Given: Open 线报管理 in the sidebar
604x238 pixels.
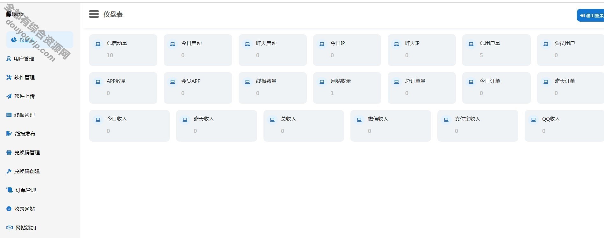Looking at the screenshot, I should pos(24,115).
